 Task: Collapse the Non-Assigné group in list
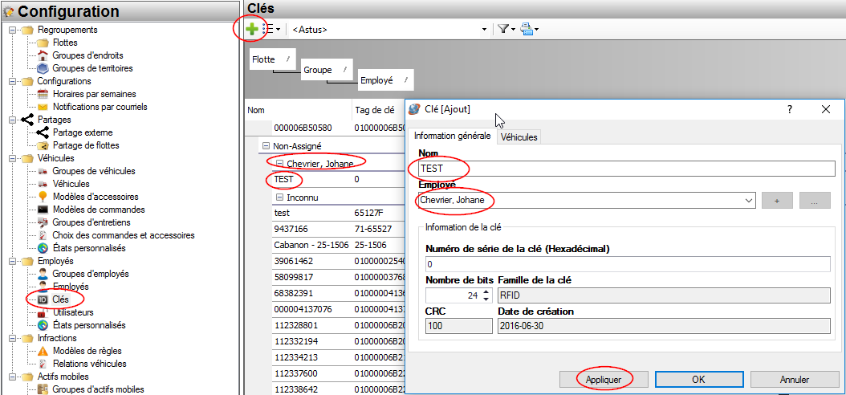point(265,146)
